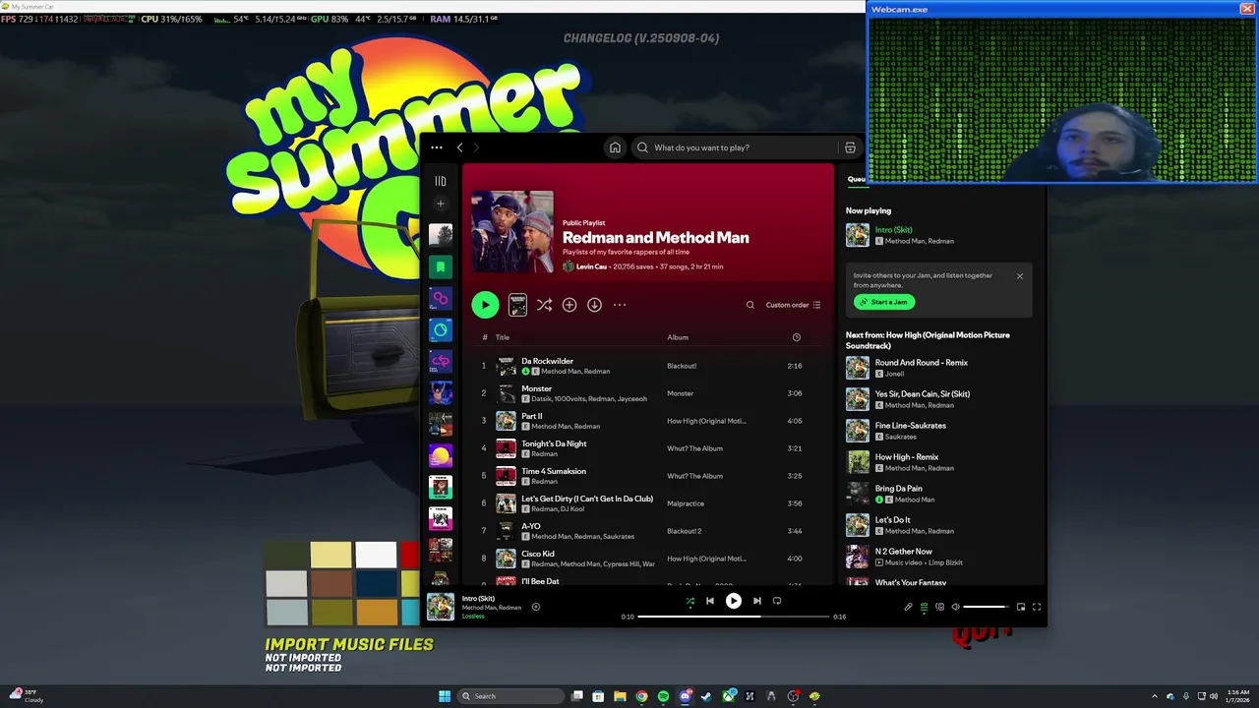Search within playlist using magnifier icon
Screen dimensions: 1259x708
(750, 305)
